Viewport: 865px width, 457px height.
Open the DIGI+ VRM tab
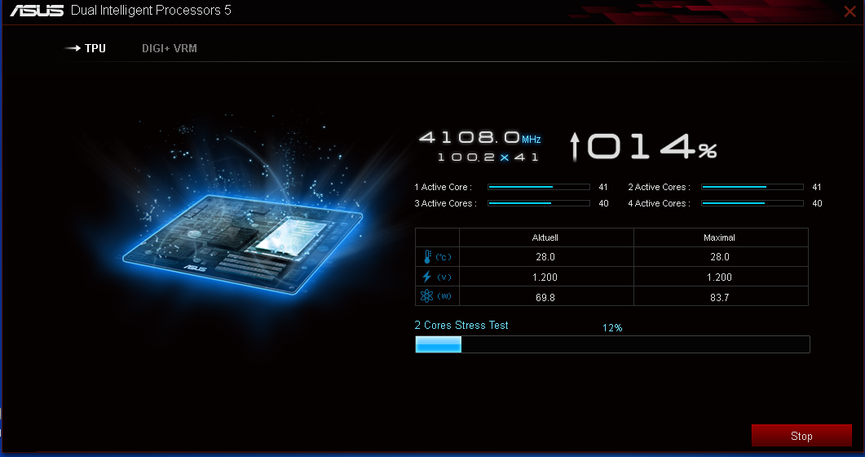tap(170, 48)
